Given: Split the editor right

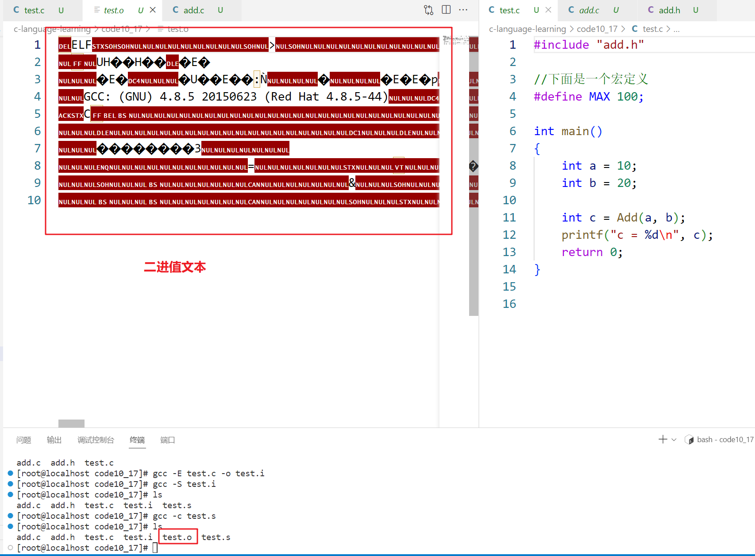Looking at the screenshot, I should (446, 10).
